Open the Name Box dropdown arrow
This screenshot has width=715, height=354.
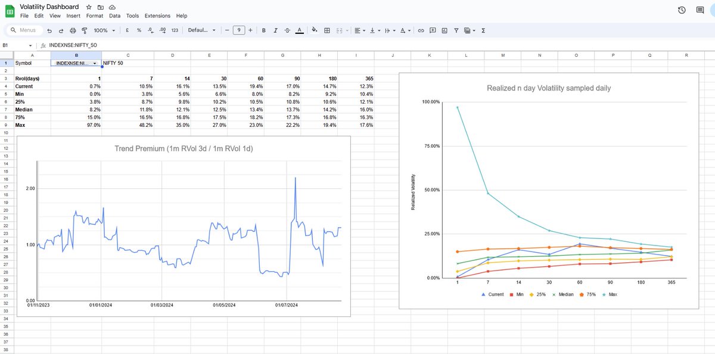point(31,45)
